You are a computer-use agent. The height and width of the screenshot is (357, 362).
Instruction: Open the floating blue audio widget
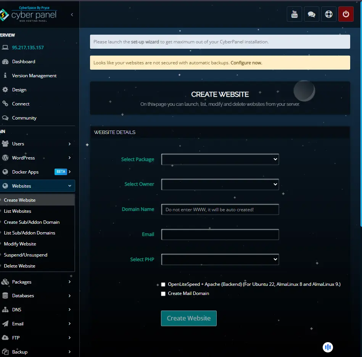click(328, 347)
